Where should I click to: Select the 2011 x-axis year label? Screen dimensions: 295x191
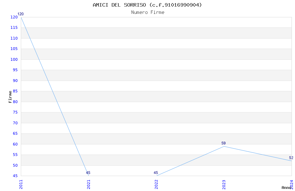tap(21, 184)
